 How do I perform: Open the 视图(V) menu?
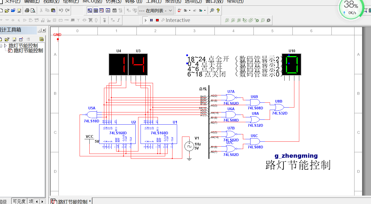[x=51, y=1]
